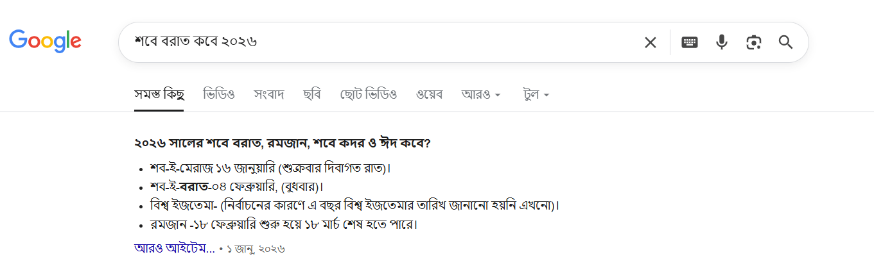Image resolution: width=874 pixels, height=259 pixels.
Task: Switch to the ওয়েব tab
Action: (429, 95)
